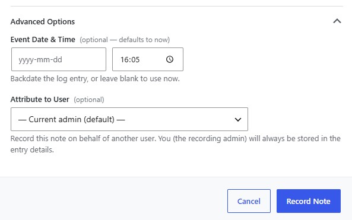Click the 'entry details.' line of helper text
This screenshot has width=352, height=220.
[x=32, y=149]
